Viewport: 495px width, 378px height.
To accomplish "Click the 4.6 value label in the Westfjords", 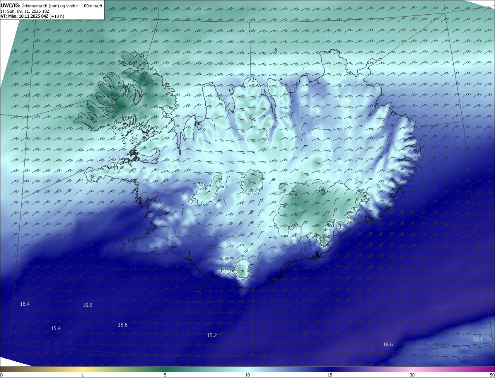I will 111,103.
